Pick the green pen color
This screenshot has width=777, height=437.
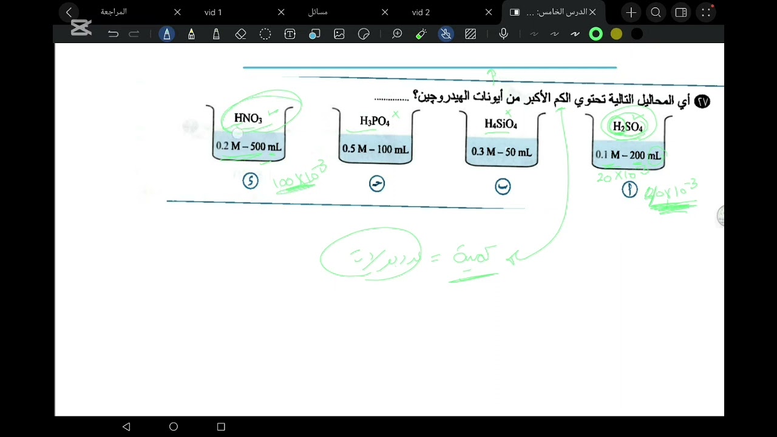coord(596,34)
